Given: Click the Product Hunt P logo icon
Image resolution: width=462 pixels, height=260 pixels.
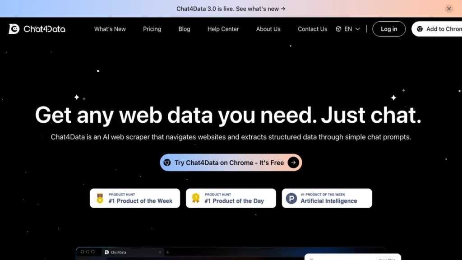Looking at the screenshot, I should pos(291,199).
